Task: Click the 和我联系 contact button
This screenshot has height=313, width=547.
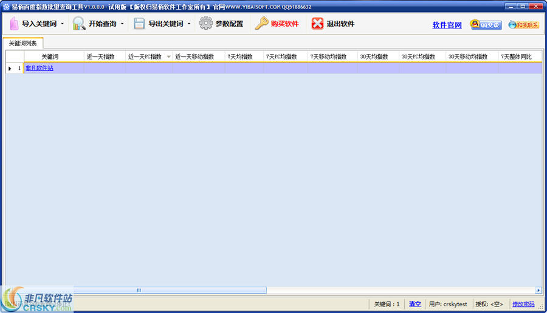Action: (524, 25)
